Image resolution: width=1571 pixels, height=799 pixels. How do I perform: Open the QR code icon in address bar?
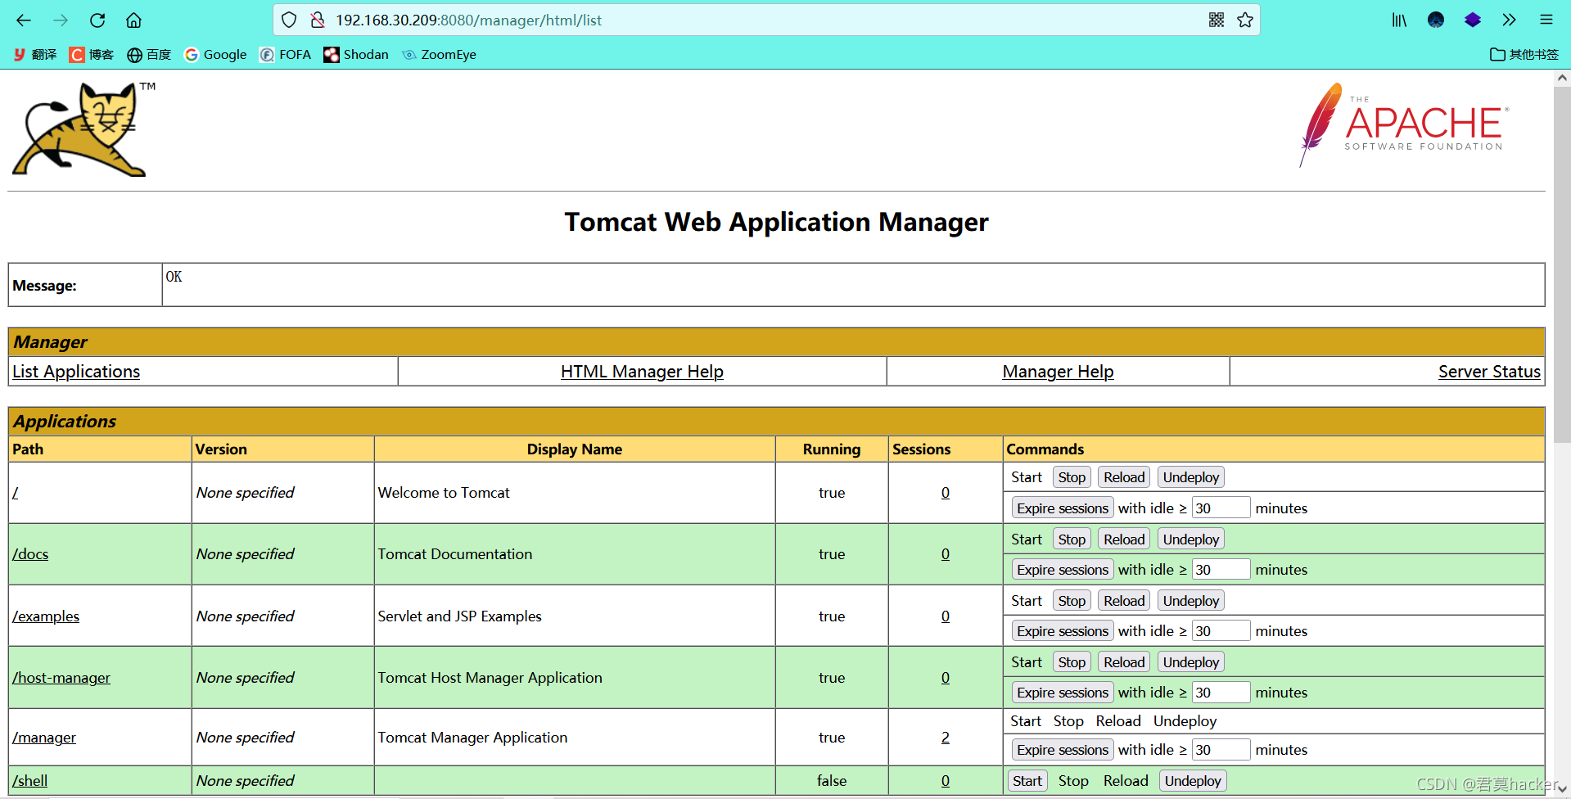1217,20
